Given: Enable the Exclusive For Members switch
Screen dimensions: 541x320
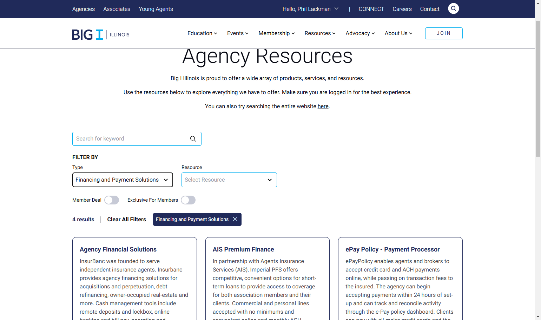Looking at the screenshot, I should 188,200.
